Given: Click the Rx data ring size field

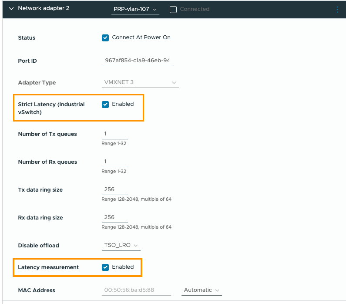Looking at the screenshot, I should (x=114, y=217).
